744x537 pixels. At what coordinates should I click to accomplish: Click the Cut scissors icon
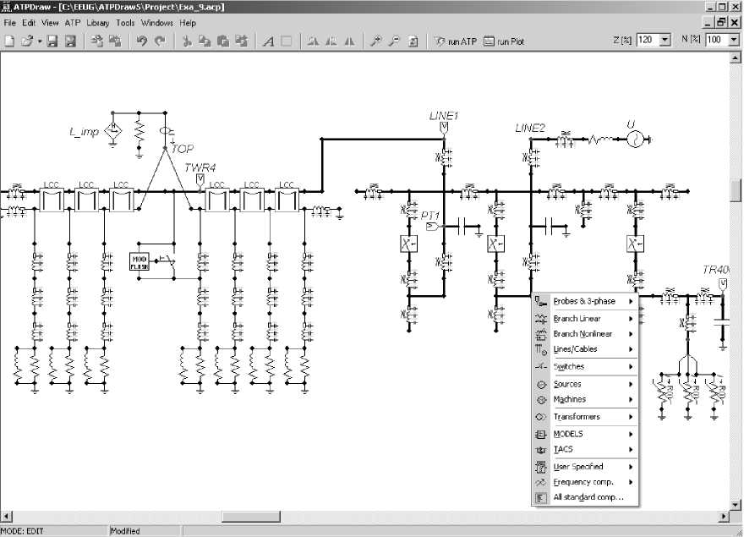[188, 41]
